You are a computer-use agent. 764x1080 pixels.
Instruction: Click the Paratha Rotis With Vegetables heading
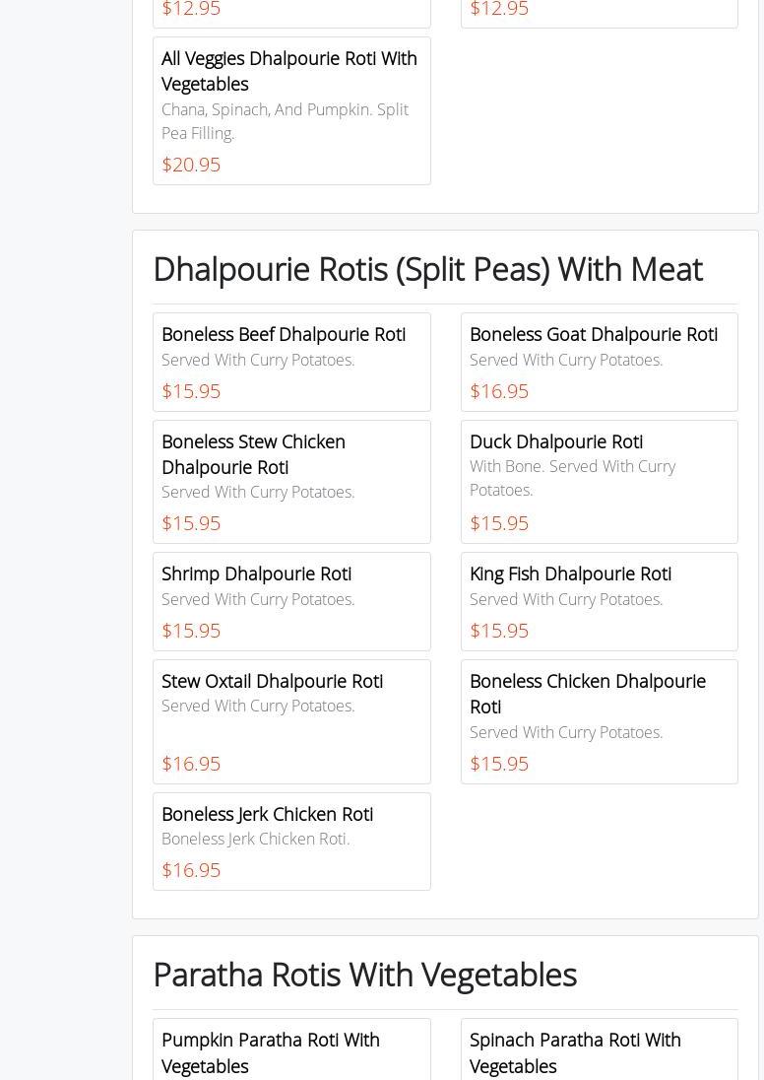(364, 975)
